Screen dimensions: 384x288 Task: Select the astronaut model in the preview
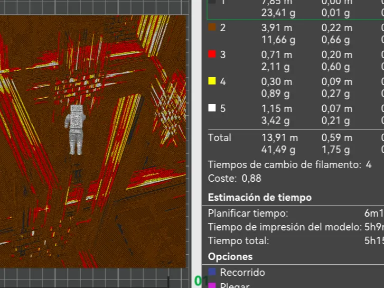click(x=76, y=129)
